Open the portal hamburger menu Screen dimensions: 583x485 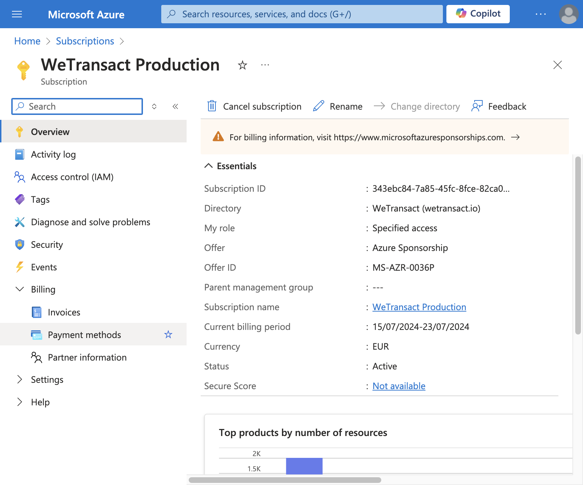(17, 14)
